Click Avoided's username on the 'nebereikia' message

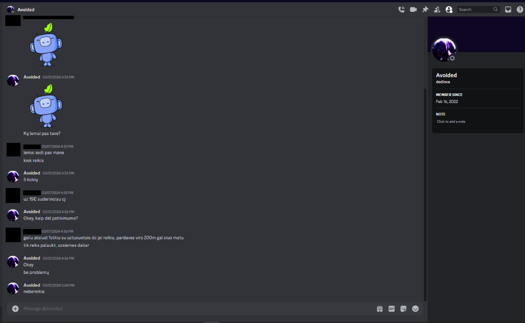(32, 285)
